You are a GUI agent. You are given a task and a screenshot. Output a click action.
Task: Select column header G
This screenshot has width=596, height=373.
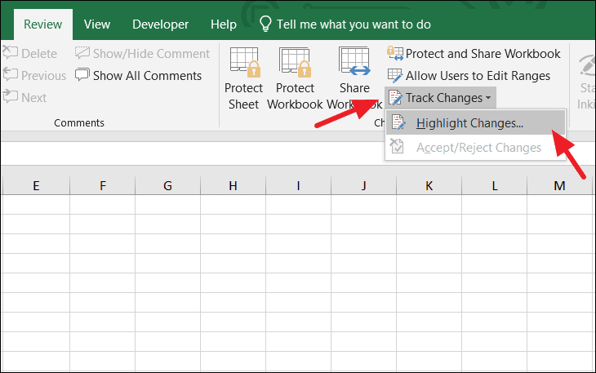(167, 186)
